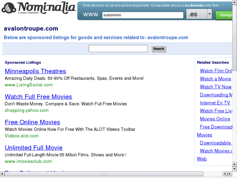Click the shopping.yahoo.com URL text

click(x=27, y=110)
